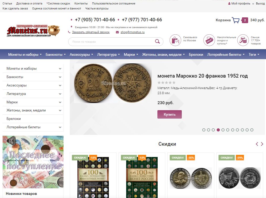Click the SALE discount tag icon
Screen dimensions: 266x198
click(x=209, y=40)
